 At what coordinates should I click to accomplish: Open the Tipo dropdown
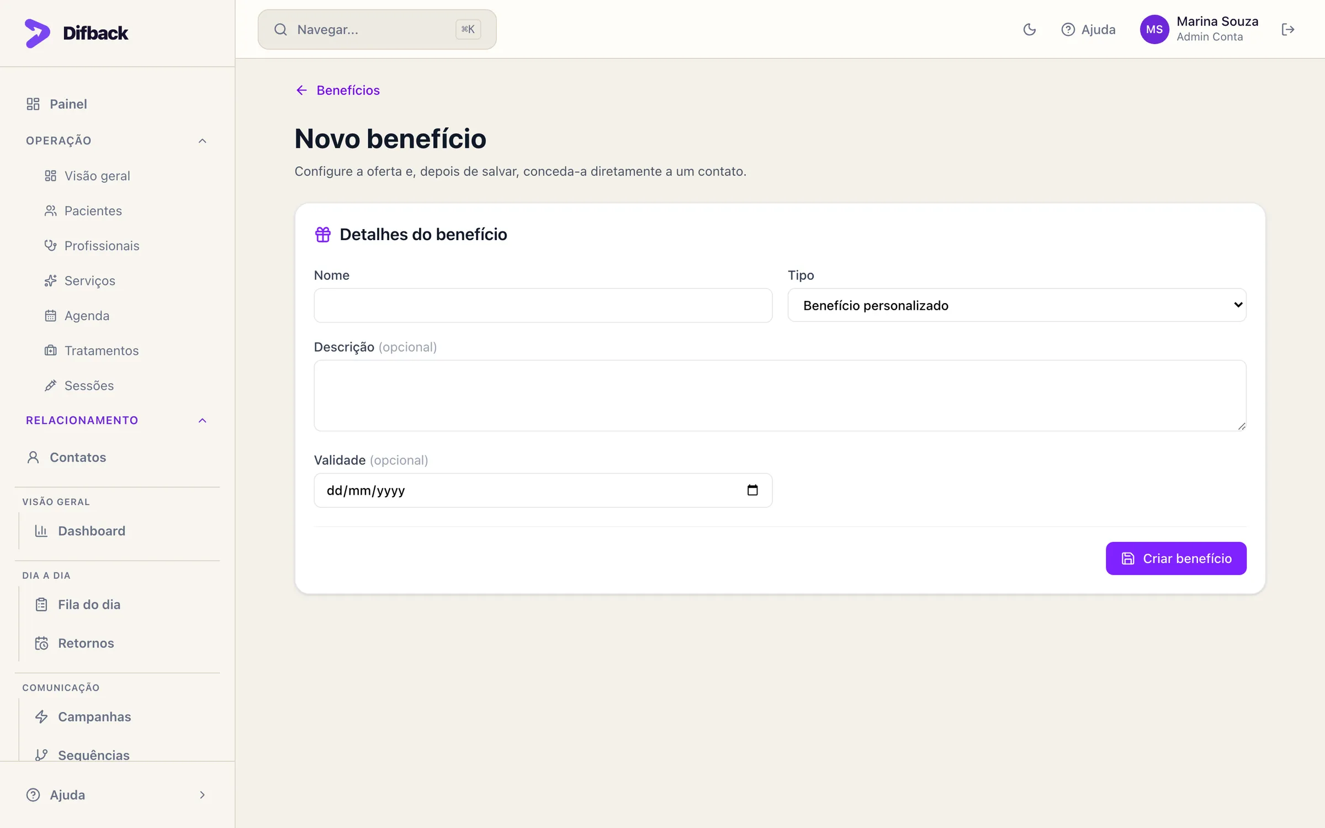point(1016,305)
